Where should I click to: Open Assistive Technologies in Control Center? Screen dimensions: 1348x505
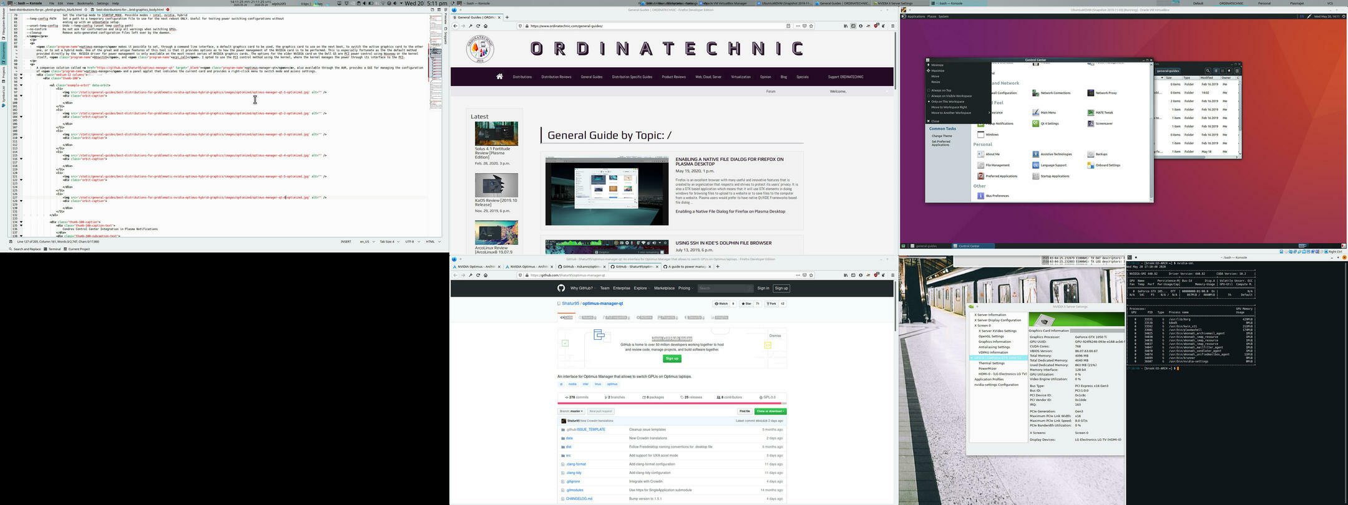(1052, 154)
